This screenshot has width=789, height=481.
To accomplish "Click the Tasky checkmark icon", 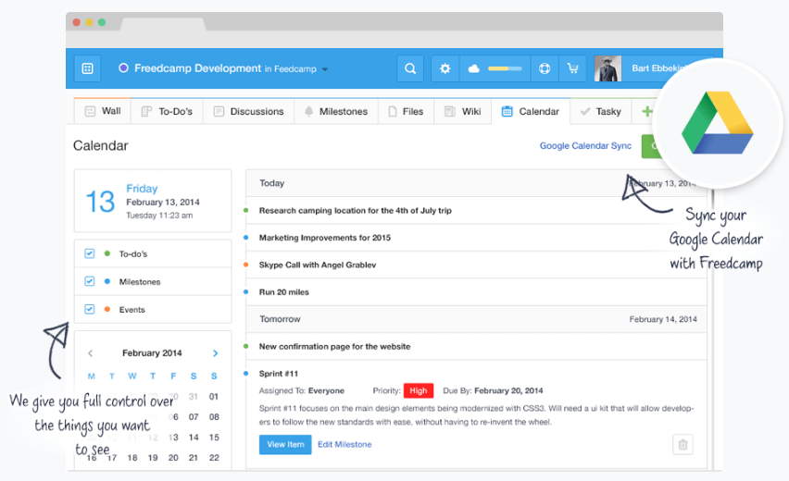I will point(584,111).
